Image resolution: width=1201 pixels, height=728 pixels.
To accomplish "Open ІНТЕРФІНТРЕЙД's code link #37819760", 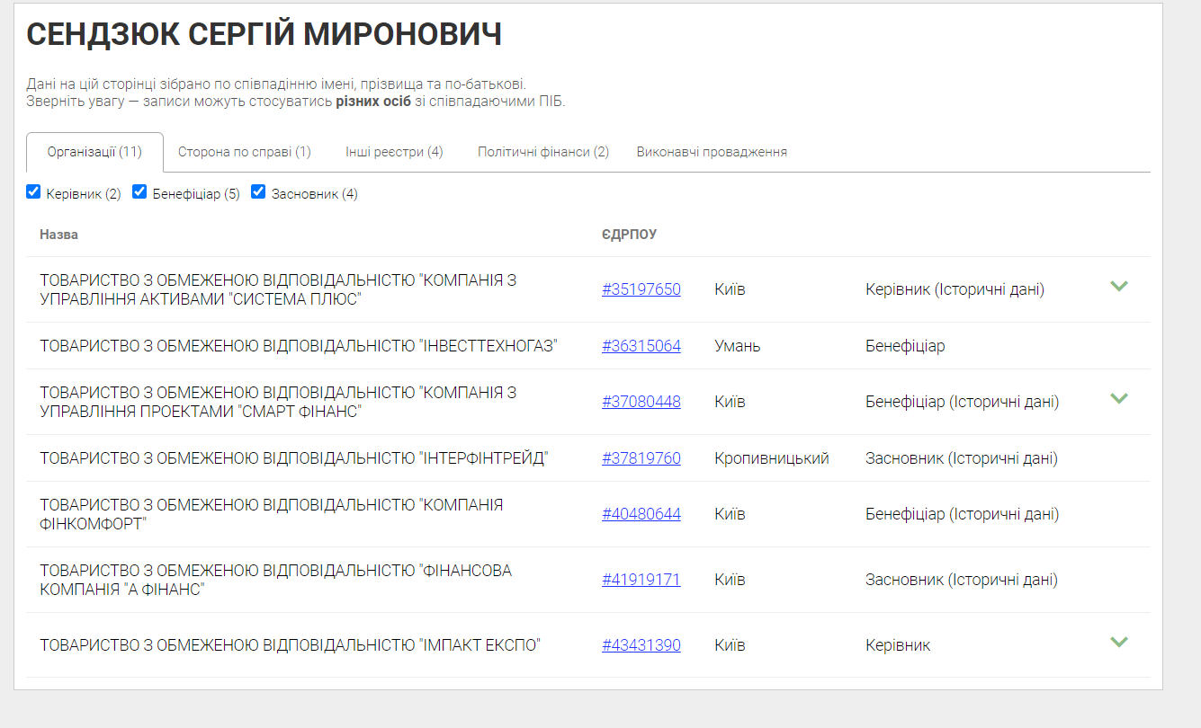I will coord(641,457).
